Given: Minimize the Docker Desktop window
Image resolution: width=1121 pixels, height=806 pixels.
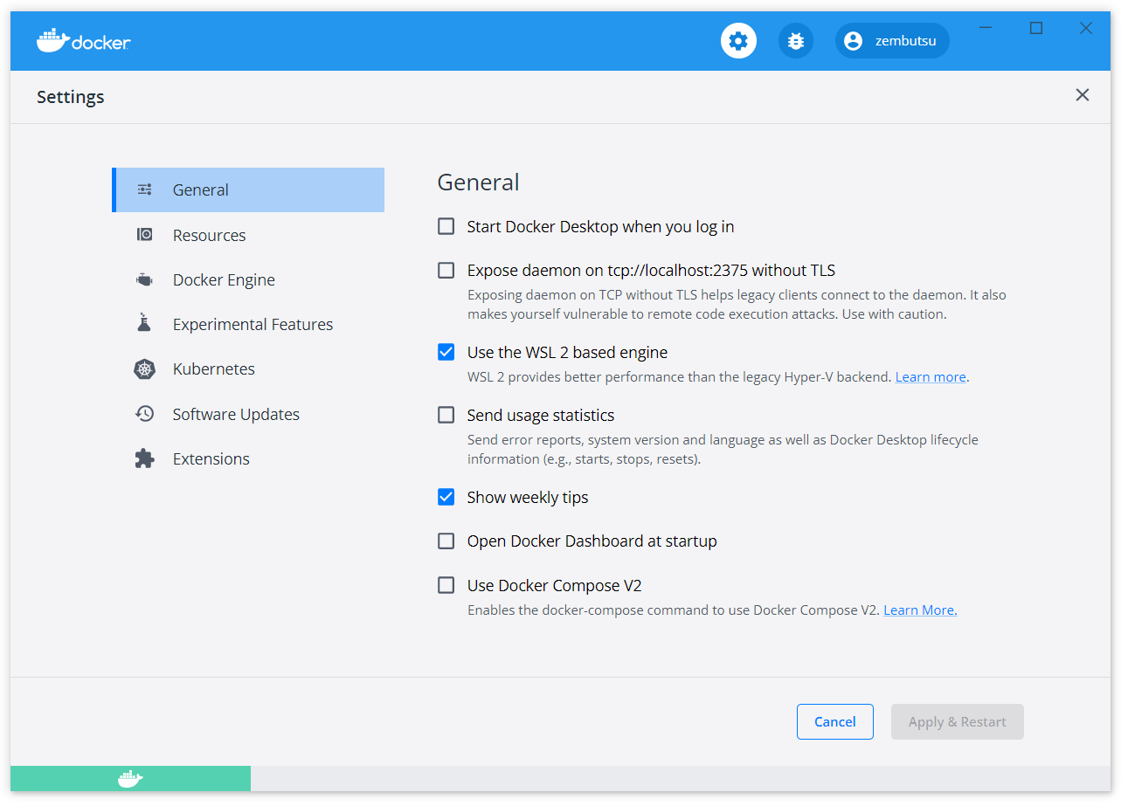Looking at the screenshot, I should pyautogui.click(x=986, y=28).
